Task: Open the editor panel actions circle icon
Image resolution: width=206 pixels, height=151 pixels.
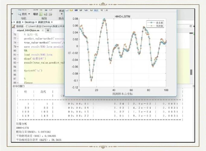Action: point(191,26)
